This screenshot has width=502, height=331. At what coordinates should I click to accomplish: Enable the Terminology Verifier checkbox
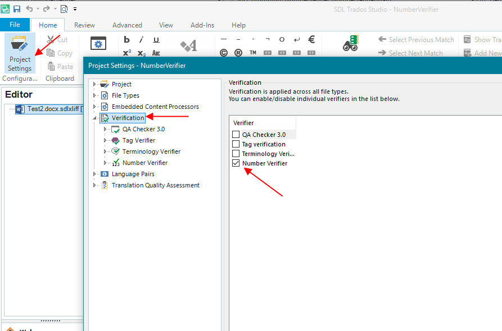[236, 154]
